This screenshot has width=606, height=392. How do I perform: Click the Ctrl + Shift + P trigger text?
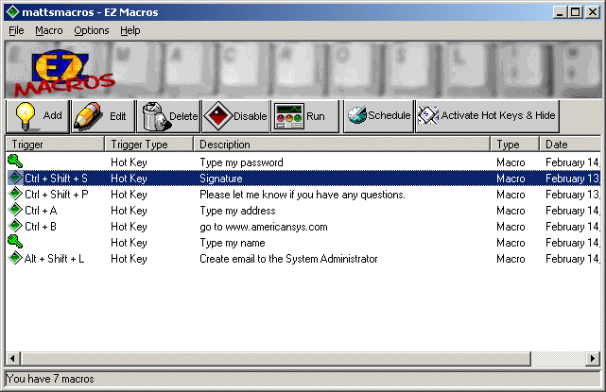pyautogui.click(x=57, y=195)
